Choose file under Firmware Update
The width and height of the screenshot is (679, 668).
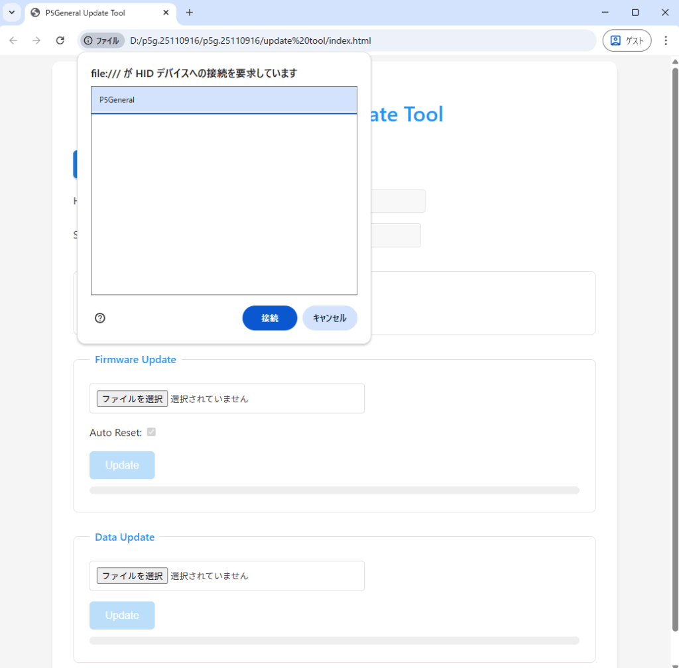tap(132, 398)
